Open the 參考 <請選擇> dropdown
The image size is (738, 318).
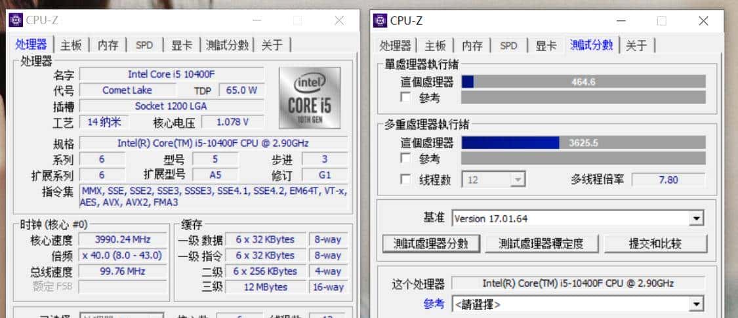(x=578, y=304)
